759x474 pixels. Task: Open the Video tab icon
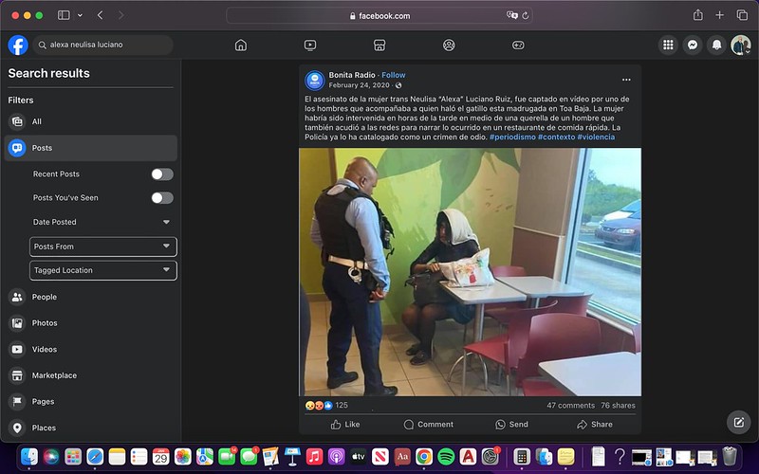pyautogui.click(x=310, y=45)
